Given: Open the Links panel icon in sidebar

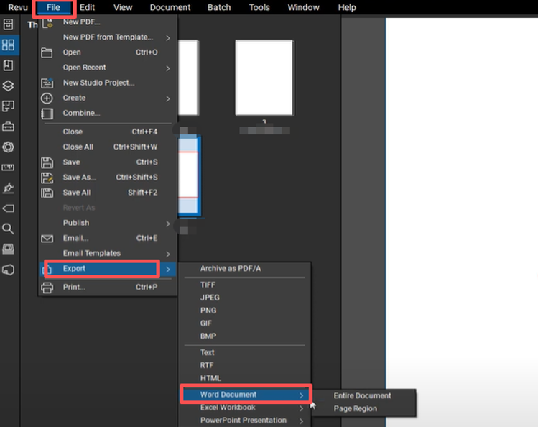Looking at the screenshot, I should (8, 270).
